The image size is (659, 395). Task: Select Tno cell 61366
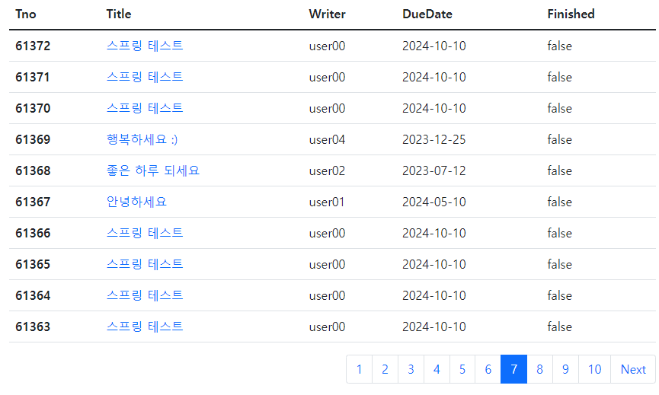[33, 233]
